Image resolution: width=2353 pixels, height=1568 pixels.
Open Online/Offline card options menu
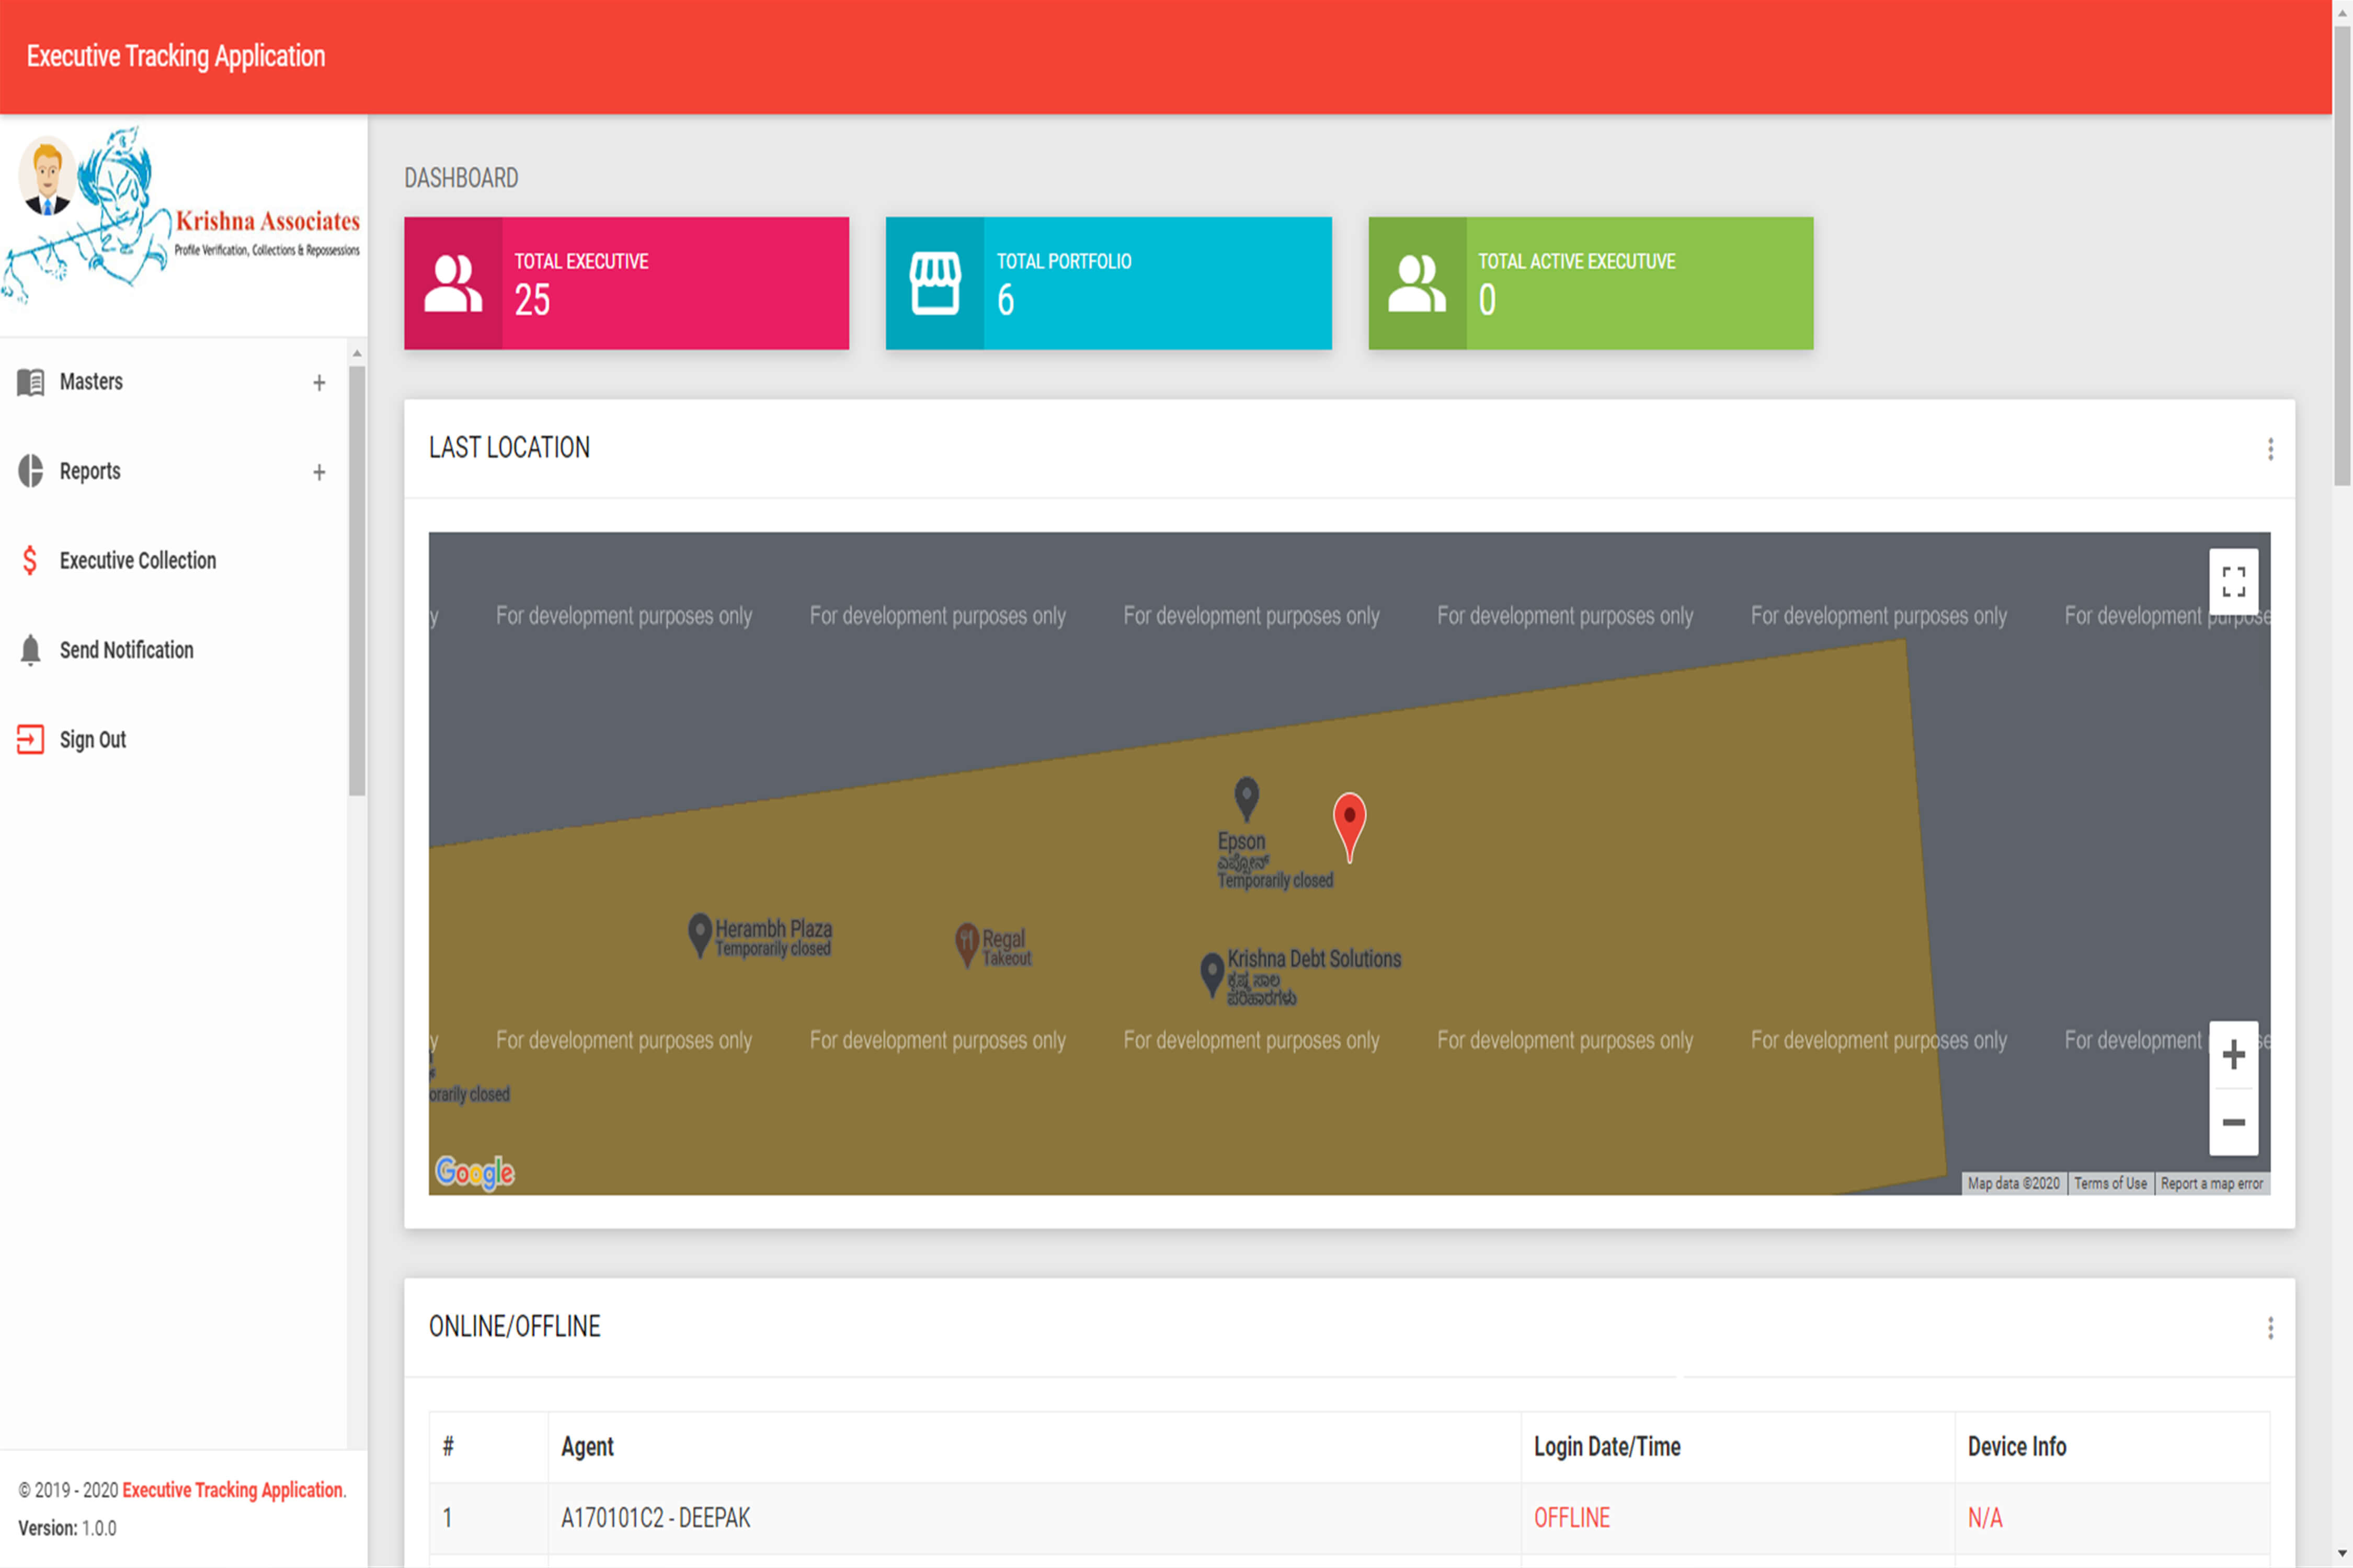coord(2270,1327)
